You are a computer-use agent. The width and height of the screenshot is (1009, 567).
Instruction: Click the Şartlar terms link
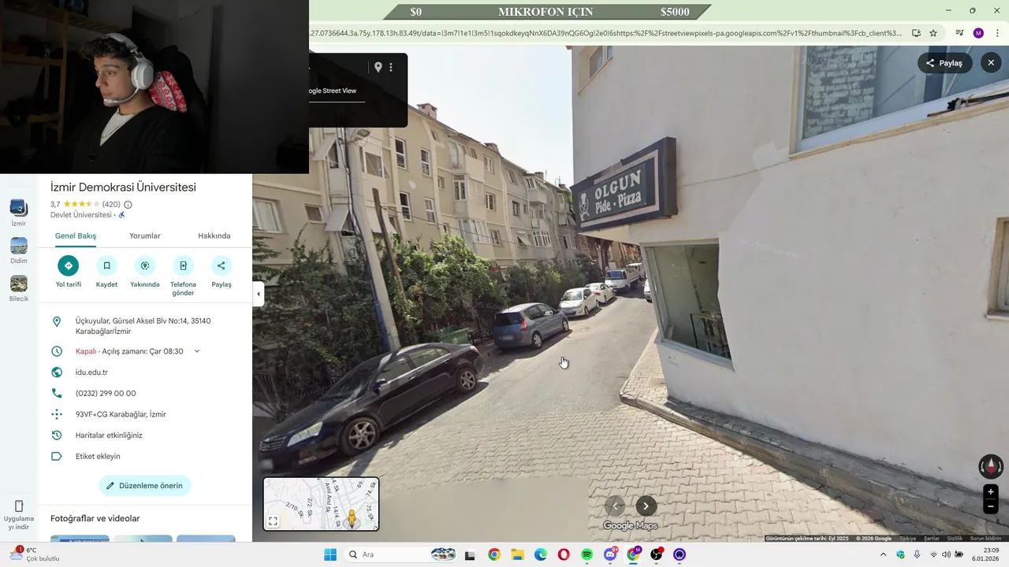tap(932, 539)
